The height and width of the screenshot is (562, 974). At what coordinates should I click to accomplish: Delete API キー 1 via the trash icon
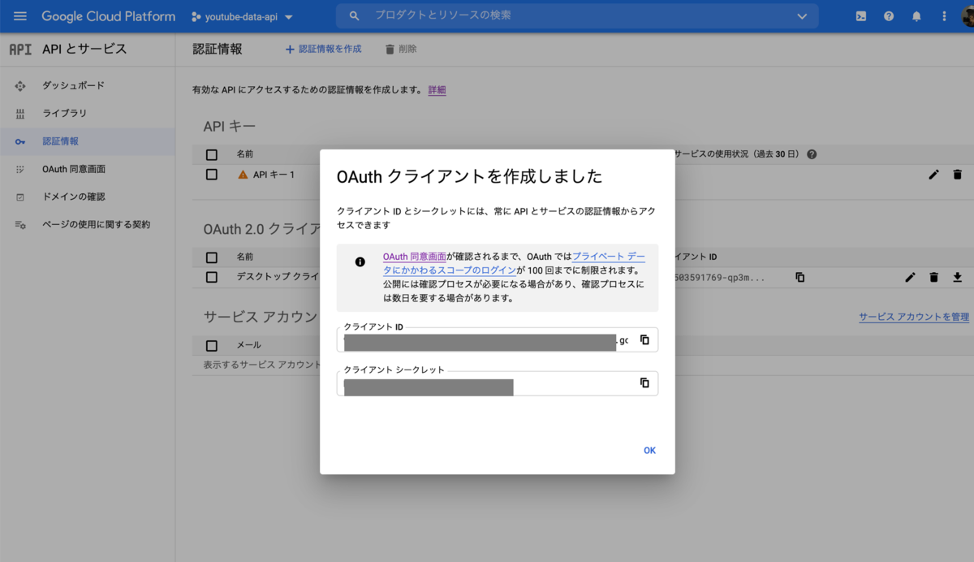coord(957,174)
